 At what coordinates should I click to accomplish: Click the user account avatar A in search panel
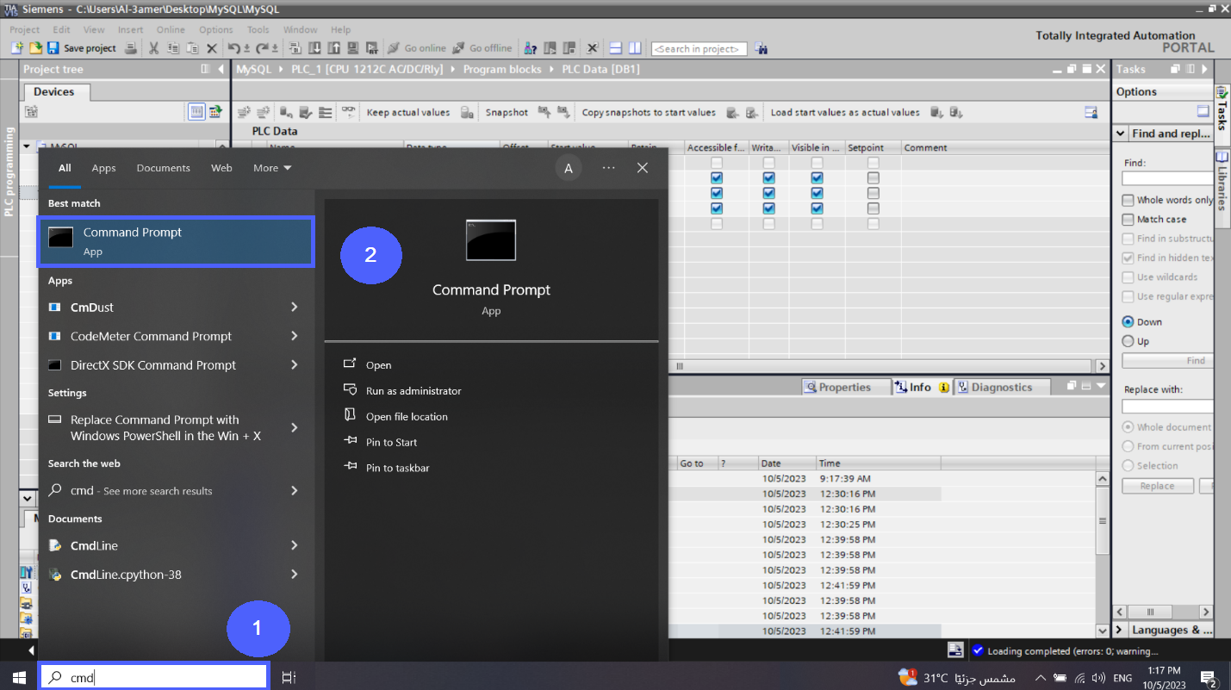point(569,169)
